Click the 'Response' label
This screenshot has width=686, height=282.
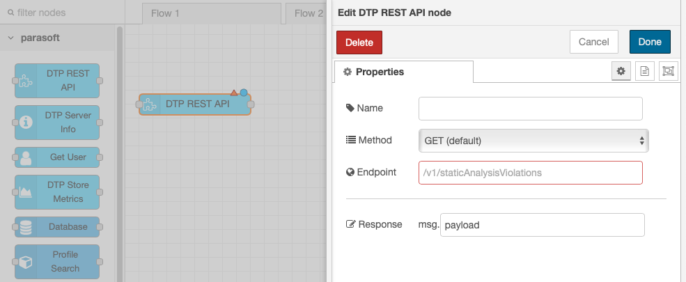click(x=380, y=224)
